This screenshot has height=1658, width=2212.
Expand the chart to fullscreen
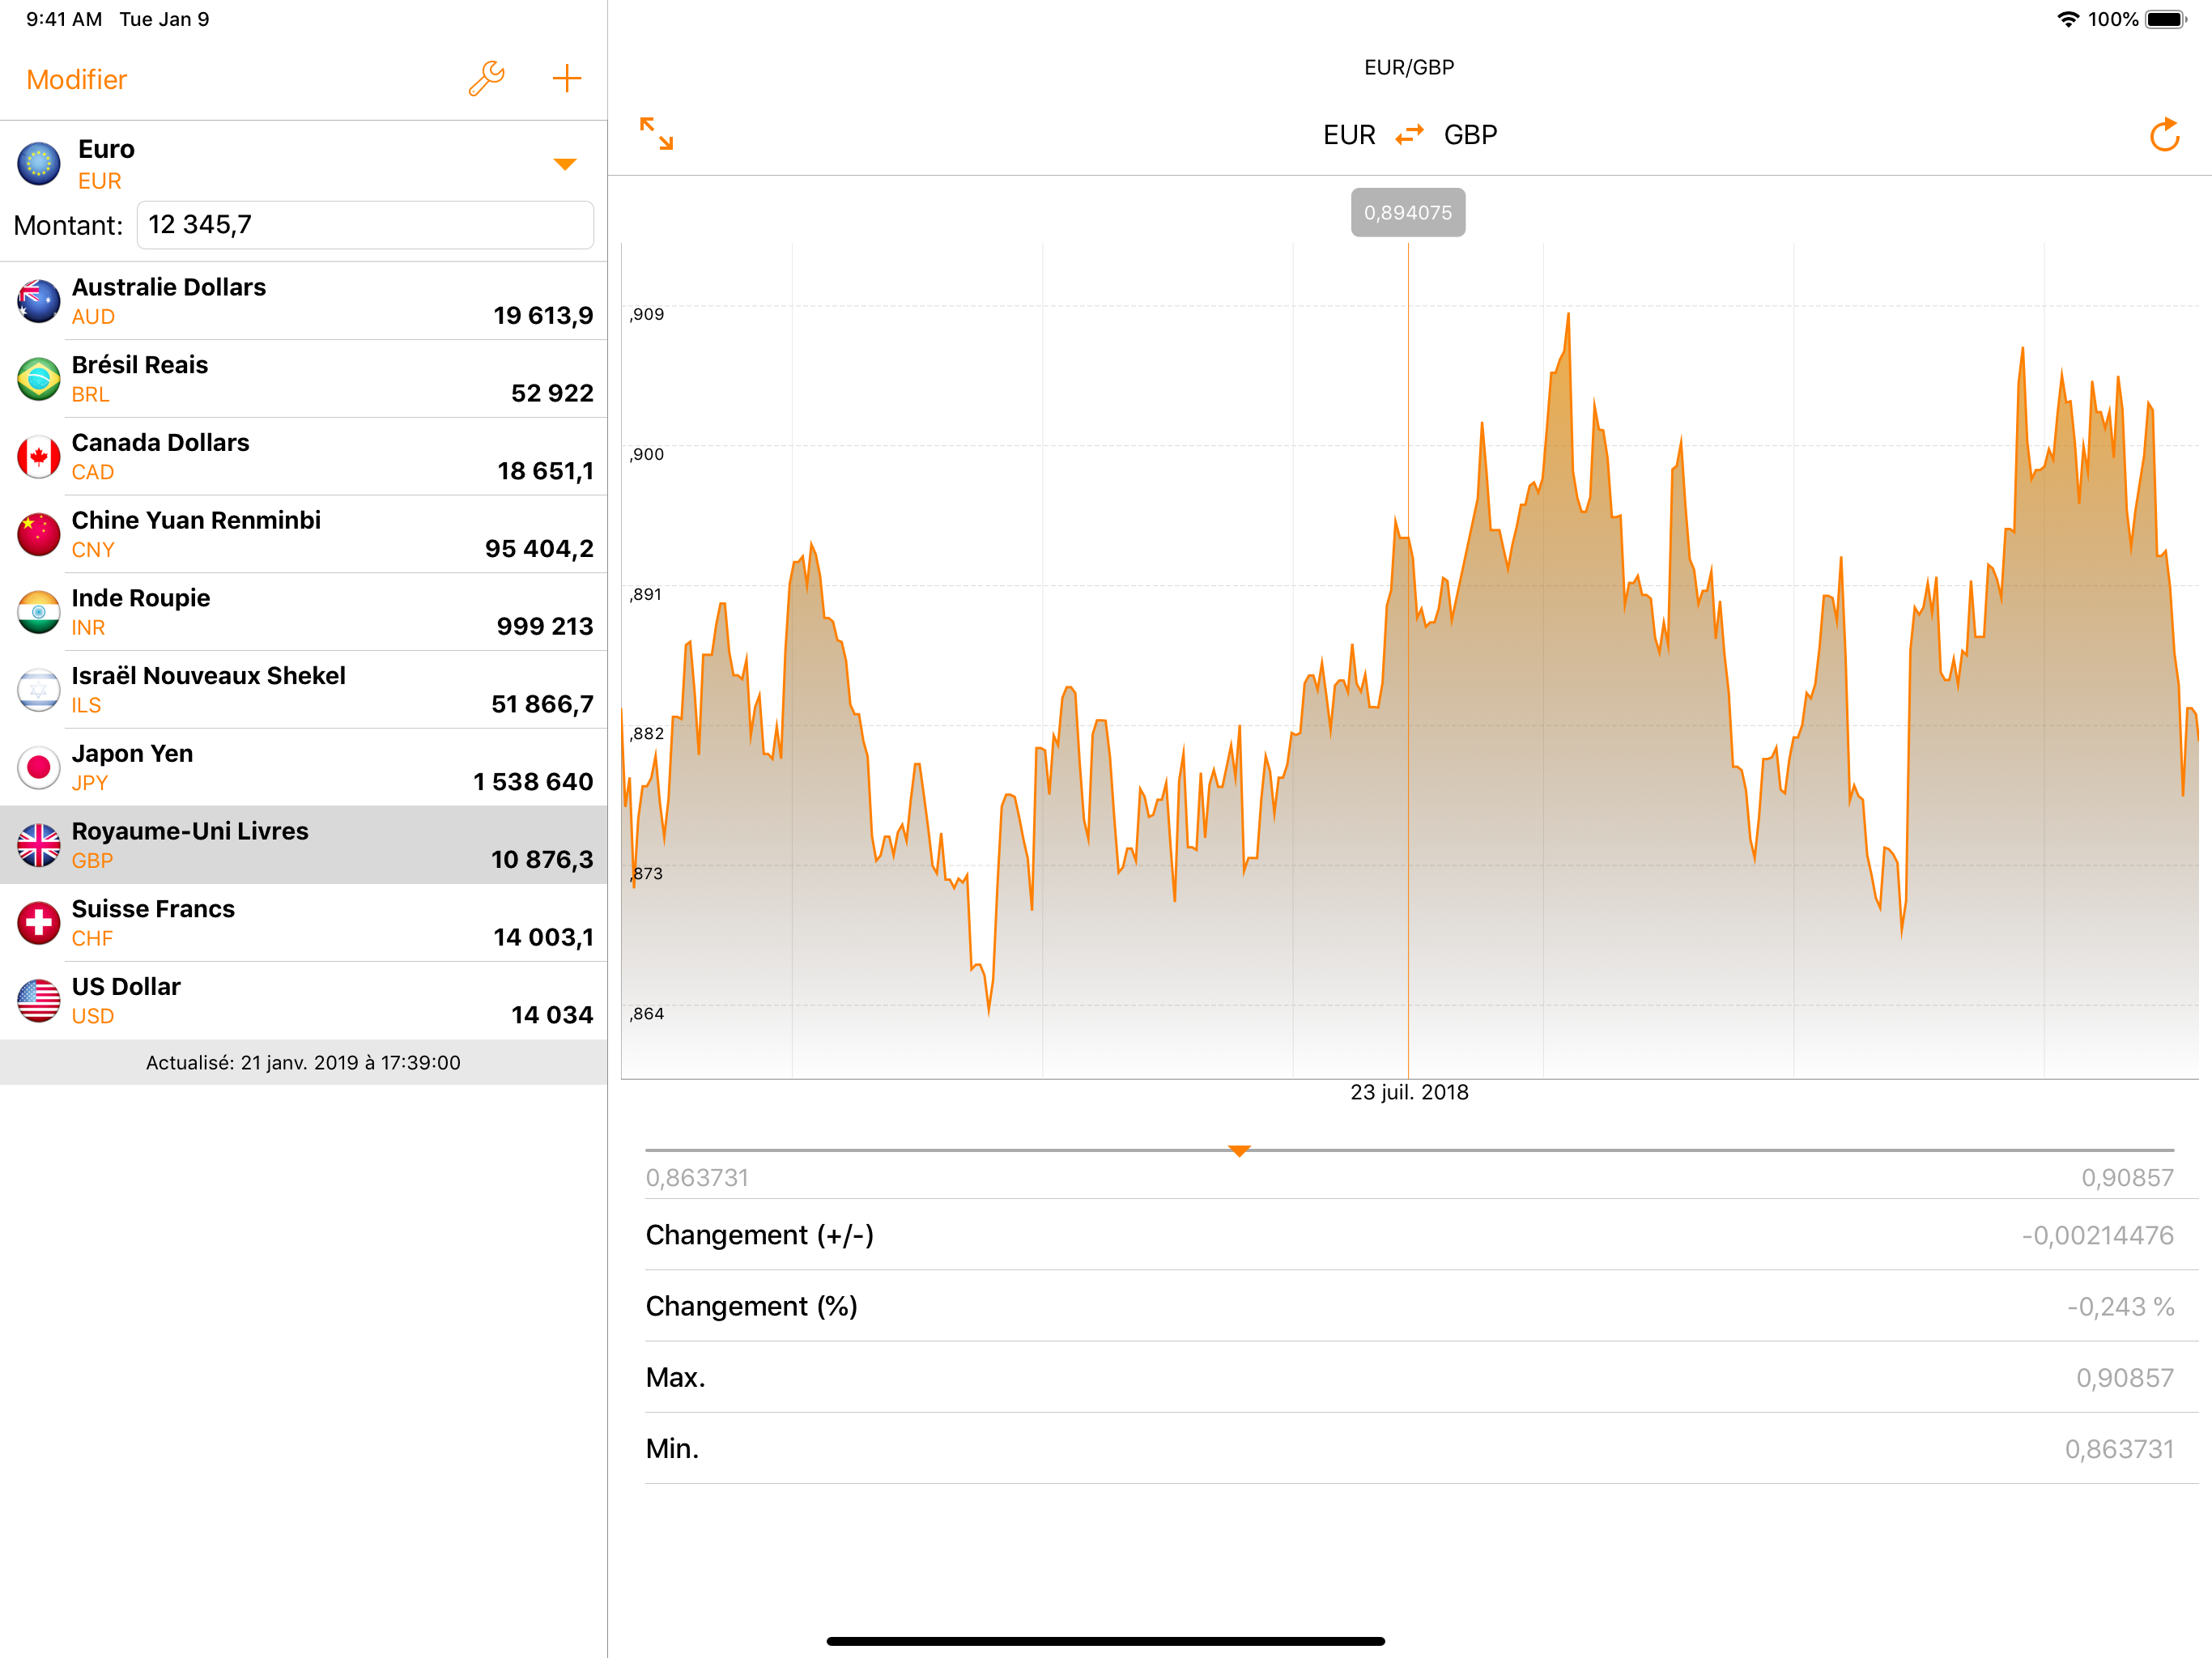click(x=656, y=133)
